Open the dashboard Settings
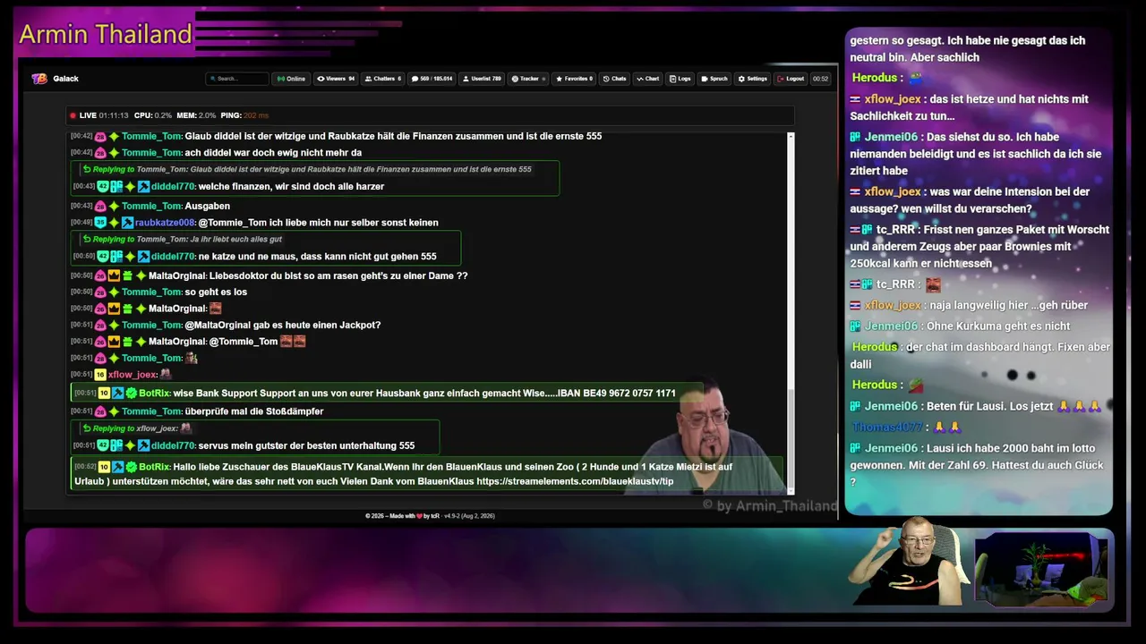 pos(753,79)
